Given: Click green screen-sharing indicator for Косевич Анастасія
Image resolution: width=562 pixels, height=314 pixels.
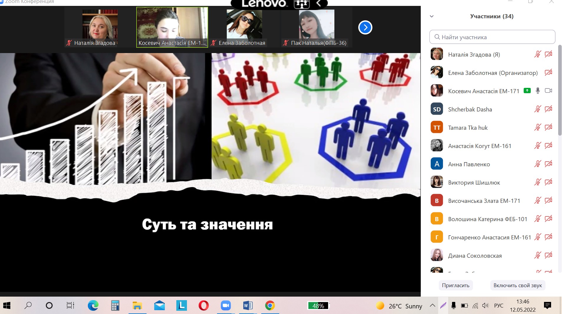Looking at the screenshot, I should click(x=527, y=91).
